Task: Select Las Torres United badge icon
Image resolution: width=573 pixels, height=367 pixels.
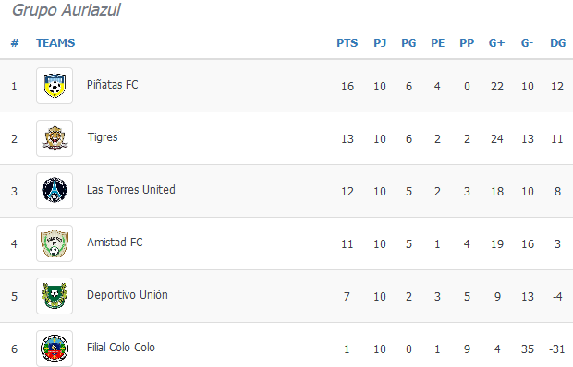Action: tap(55, 191)
